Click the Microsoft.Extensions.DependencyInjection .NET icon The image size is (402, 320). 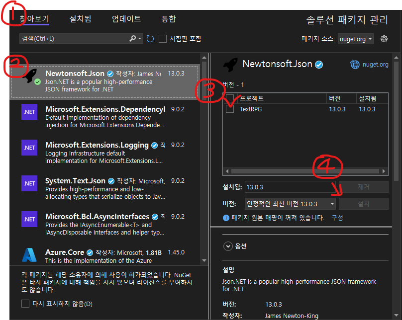[29, 112]
